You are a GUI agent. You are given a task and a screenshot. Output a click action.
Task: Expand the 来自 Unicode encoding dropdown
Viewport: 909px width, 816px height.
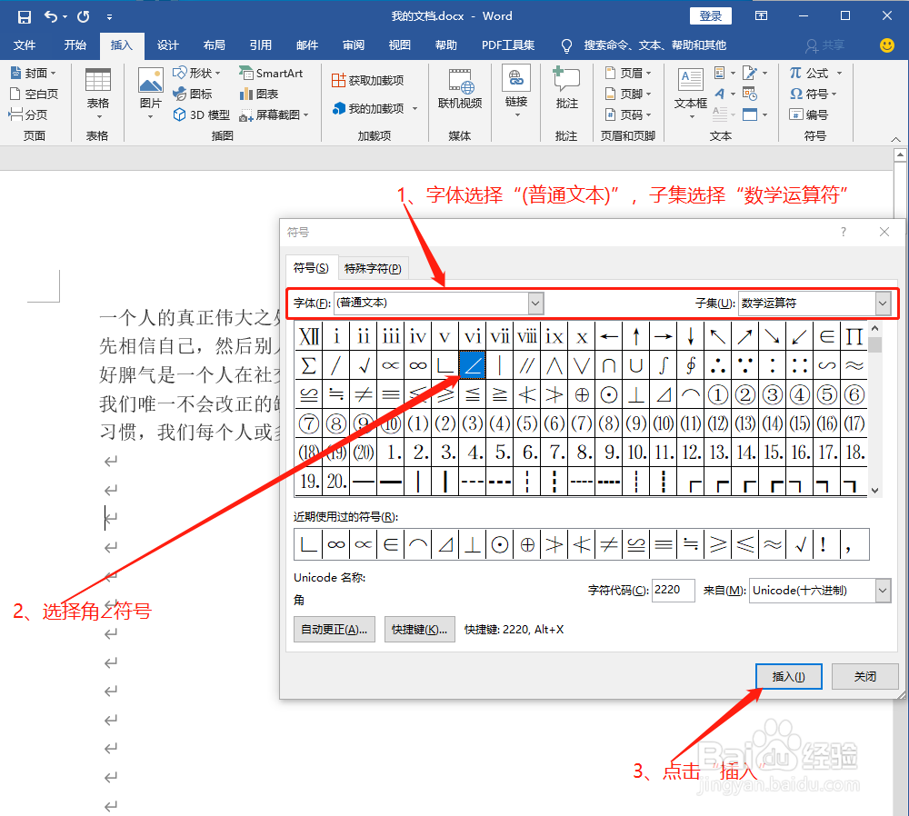(883, 591)
